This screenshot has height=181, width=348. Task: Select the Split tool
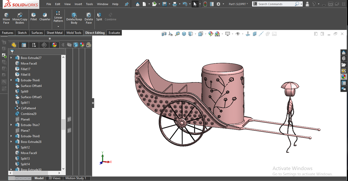99,17
